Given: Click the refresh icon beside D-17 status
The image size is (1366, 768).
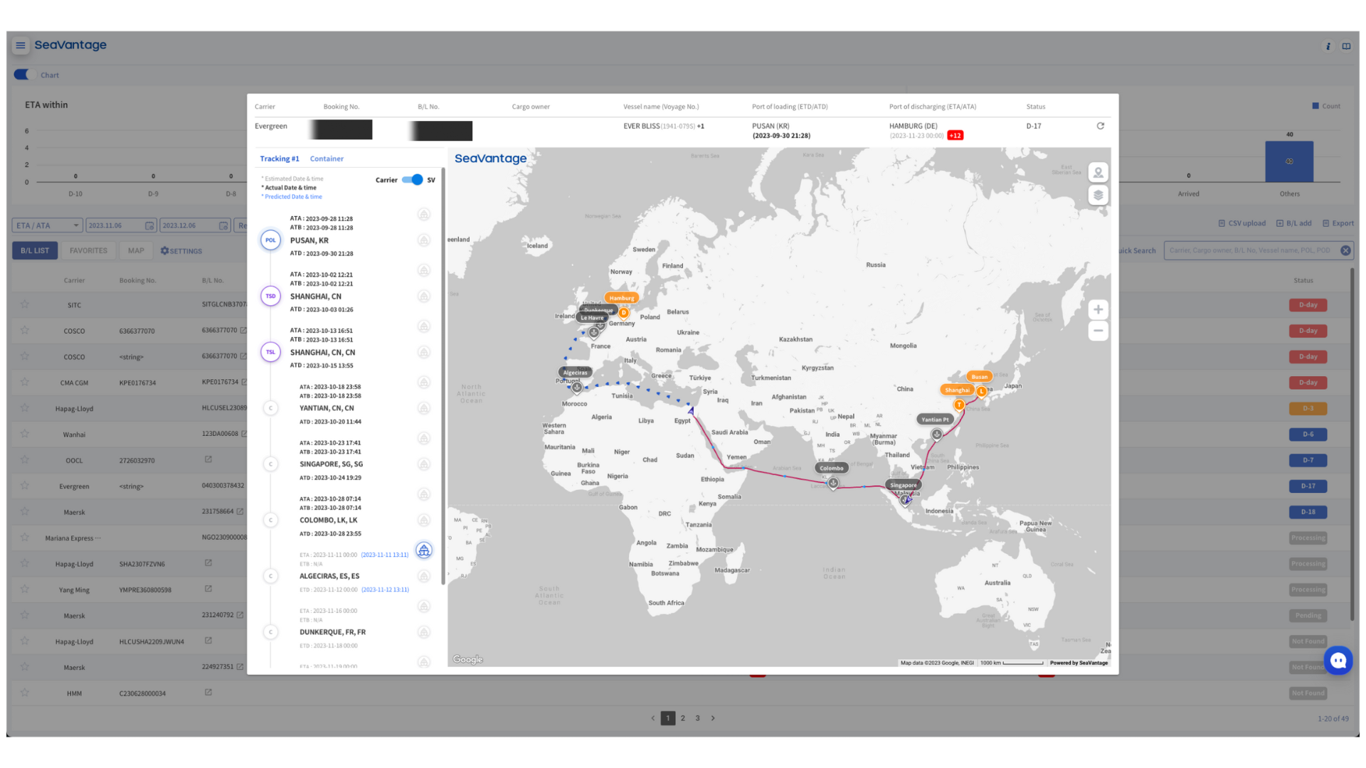Looking at the screenshot, I should pyautogui.click(x=1100, y=126).
